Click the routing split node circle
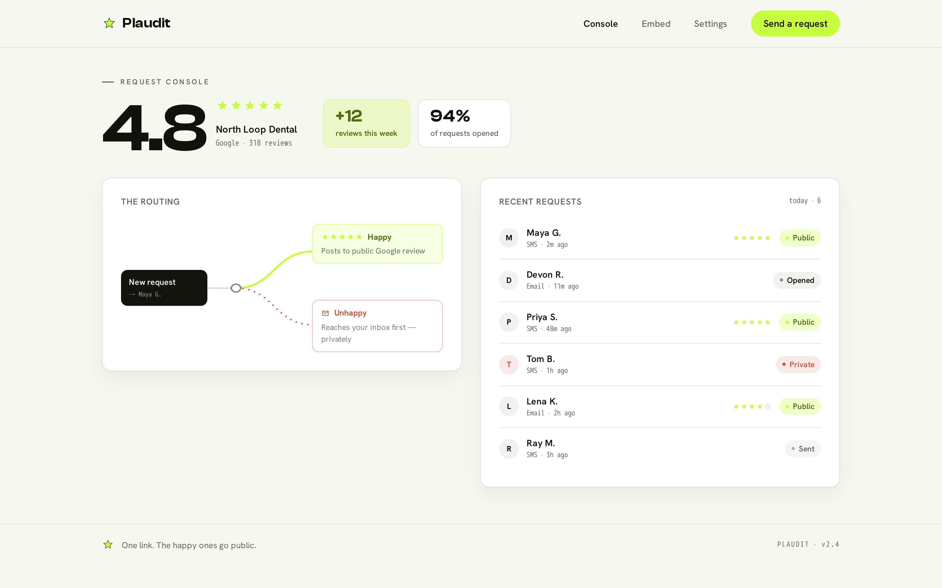This screenshot has width=942, height=588. 236,288
